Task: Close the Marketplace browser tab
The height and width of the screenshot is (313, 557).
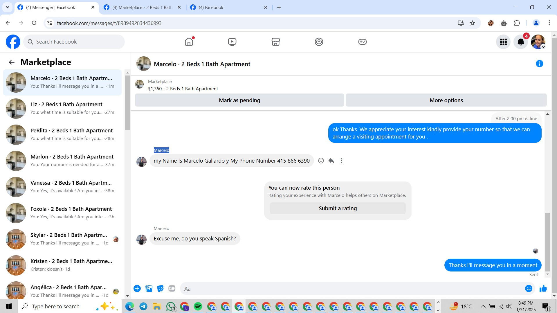Action: tap(179, 7)
